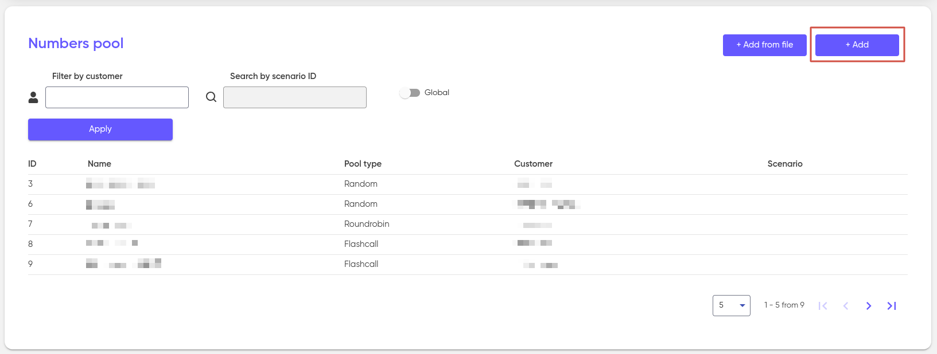Toggle the Global switch
This screenshot has height=354, width=937.
(x=410, y=93)
